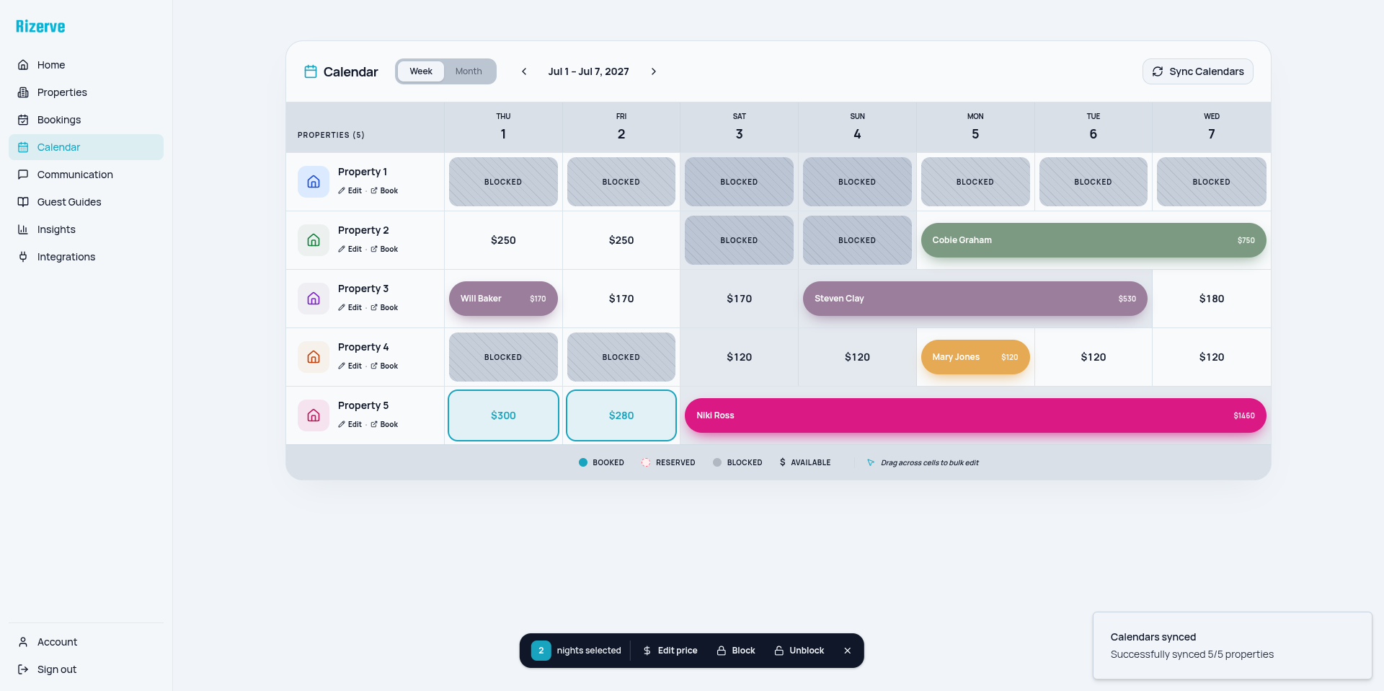Go to the previous week
The height and width of the screenshot is (691, 1384).
coord(524,71)
